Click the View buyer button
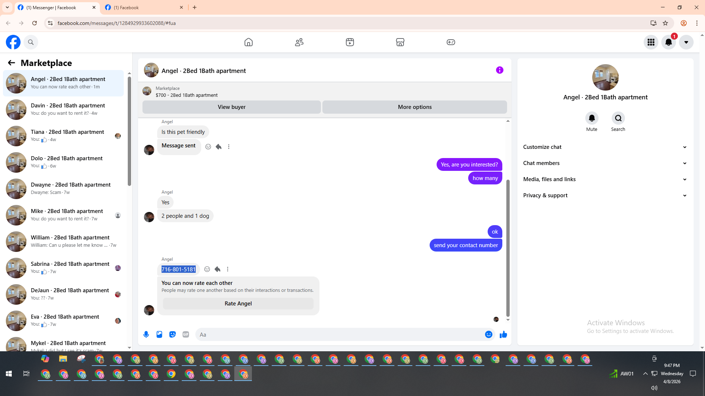Viewport: 705px width, 396px height. point(231,107)
